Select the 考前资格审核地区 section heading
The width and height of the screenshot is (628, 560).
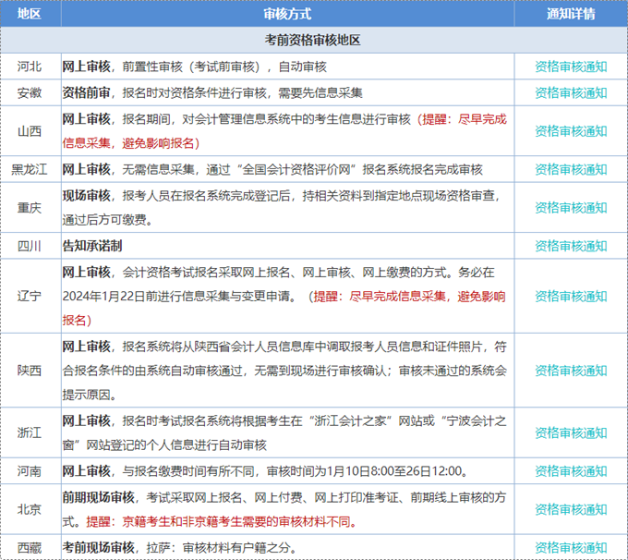[312, 40]
